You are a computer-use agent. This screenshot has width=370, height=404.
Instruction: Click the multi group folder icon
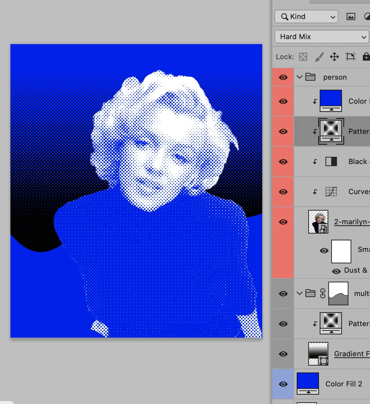tap(310, 293)
